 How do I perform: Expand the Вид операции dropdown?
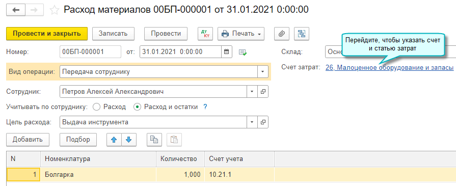pyautogui.click(x=263, y=72)
